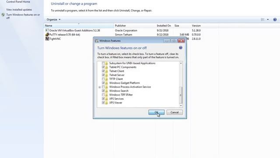
Task: Sort programs by Installed On column
Action: coord(164,25)
